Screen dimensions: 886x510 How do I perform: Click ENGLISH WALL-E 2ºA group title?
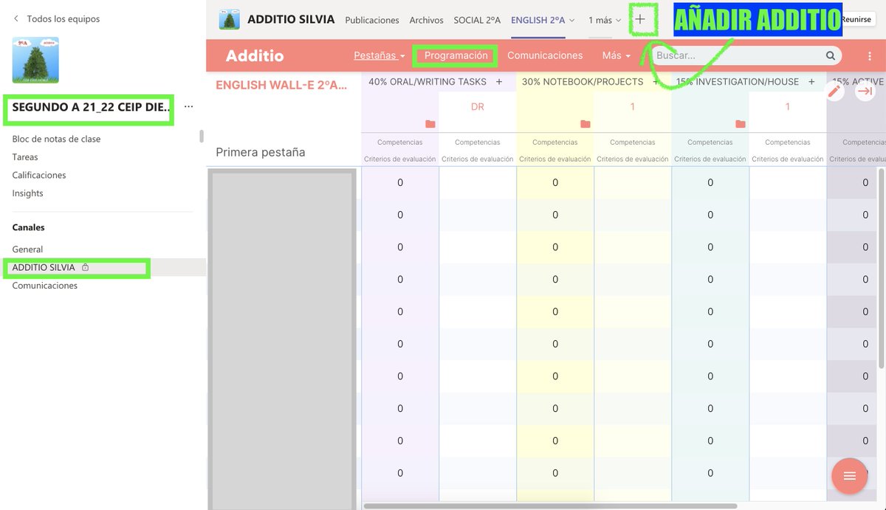pos(281,85)
